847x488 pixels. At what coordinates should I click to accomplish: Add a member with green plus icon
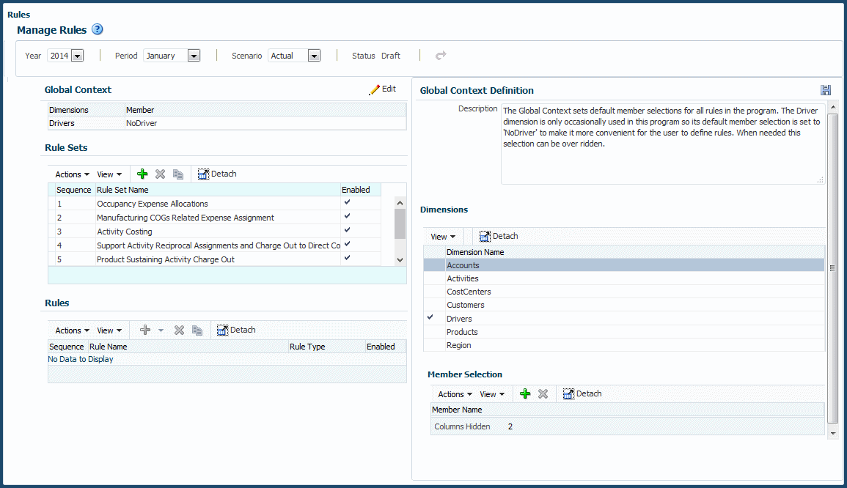click(525, 393)
